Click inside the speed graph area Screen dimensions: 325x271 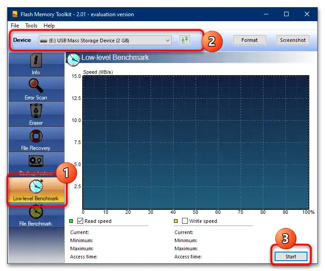coord(196,142)
